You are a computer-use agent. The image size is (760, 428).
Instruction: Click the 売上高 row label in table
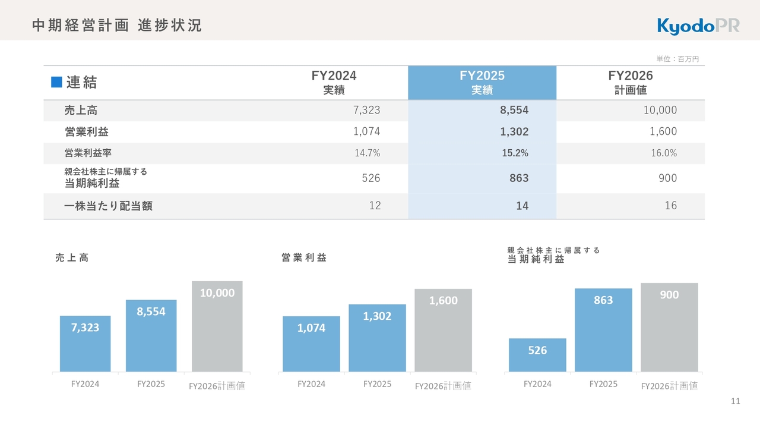tap(81, 111)
